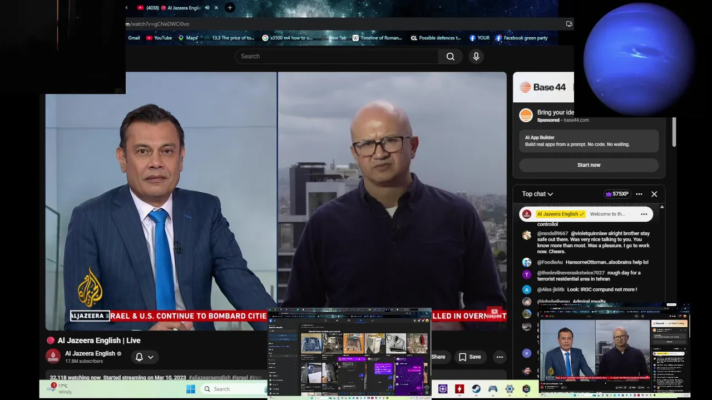Open the 'Possible defences t...' bookmark

pos(436,38)
